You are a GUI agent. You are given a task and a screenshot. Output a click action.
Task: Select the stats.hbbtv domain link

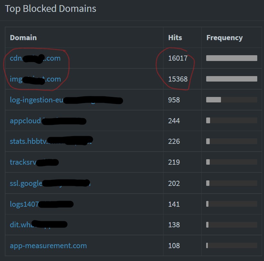pos(51,141)
